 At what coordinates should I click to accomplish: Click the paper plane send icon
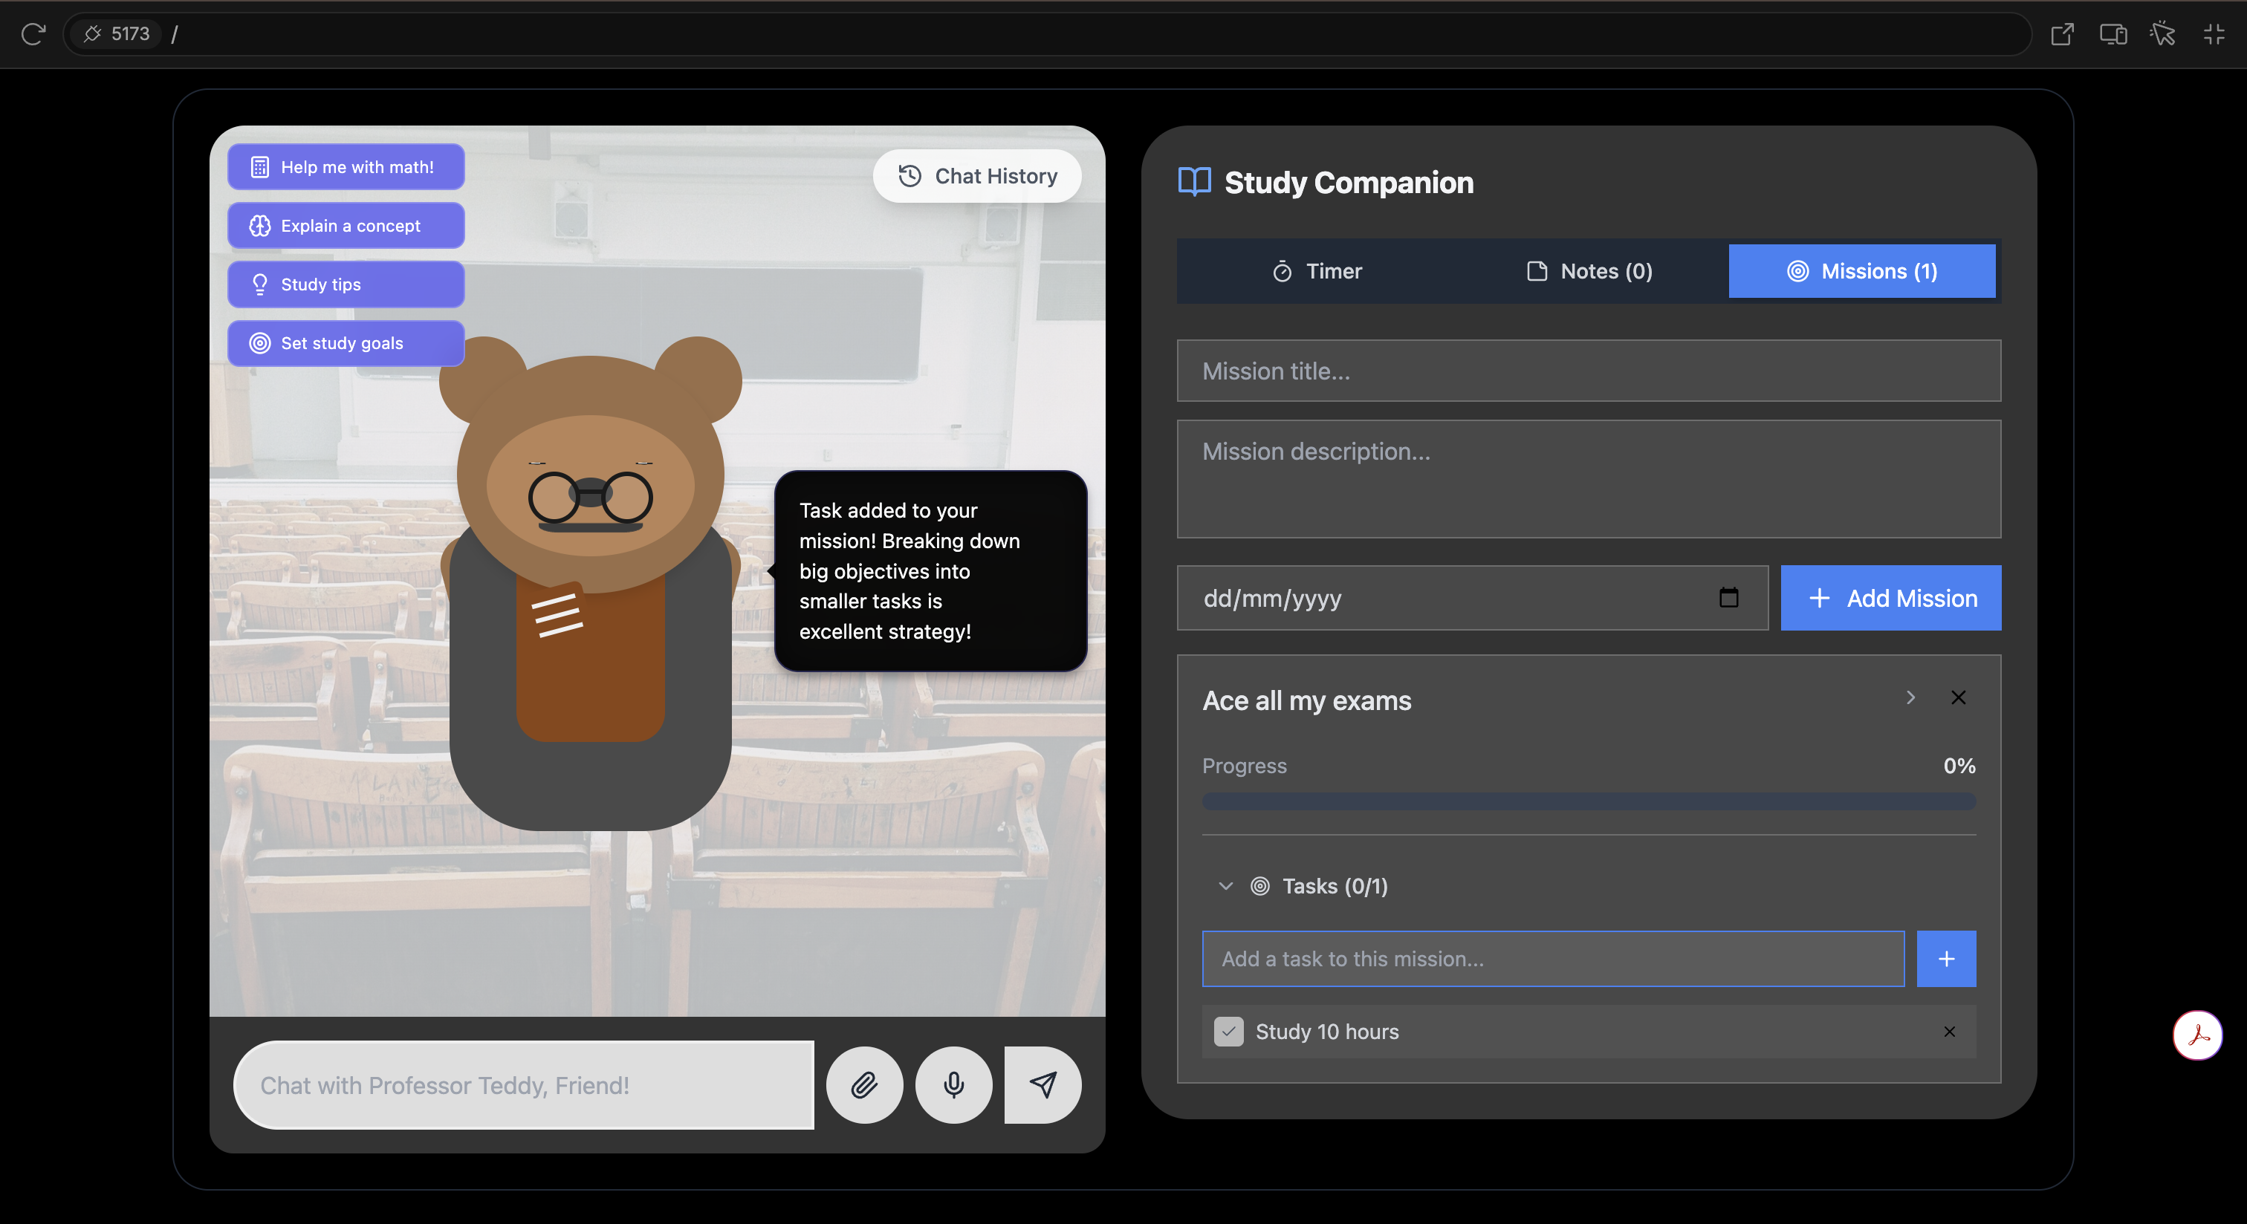pos(1043,1084)
